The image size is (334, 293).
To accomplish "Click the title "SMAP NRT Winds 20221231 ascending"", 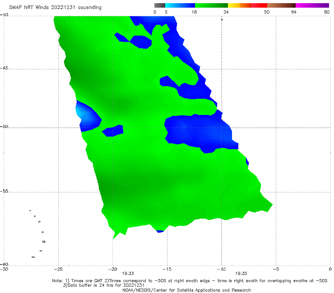I will pos(55,7).
